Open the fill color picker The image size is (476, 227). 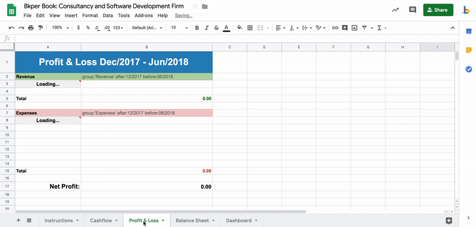pos(240,28)
